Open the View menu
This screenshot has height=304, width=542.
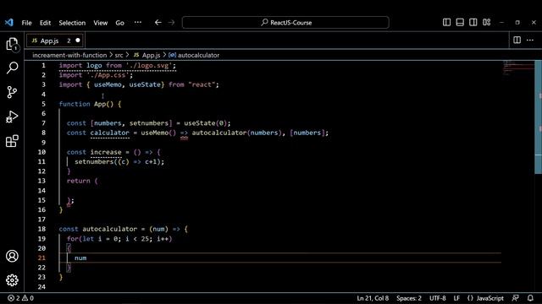tap(100, 23)
